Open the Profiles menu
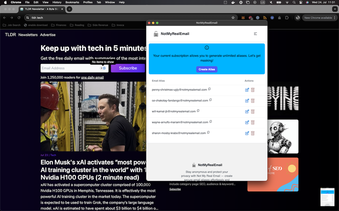Image resolution: width=339 pixels, height=211 pixels. tap(88, 2)
